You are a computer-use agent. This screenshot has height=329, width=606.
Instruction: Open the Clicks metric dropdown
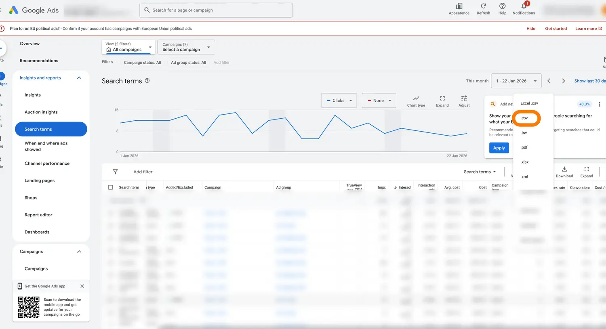(x=339, y=101)
